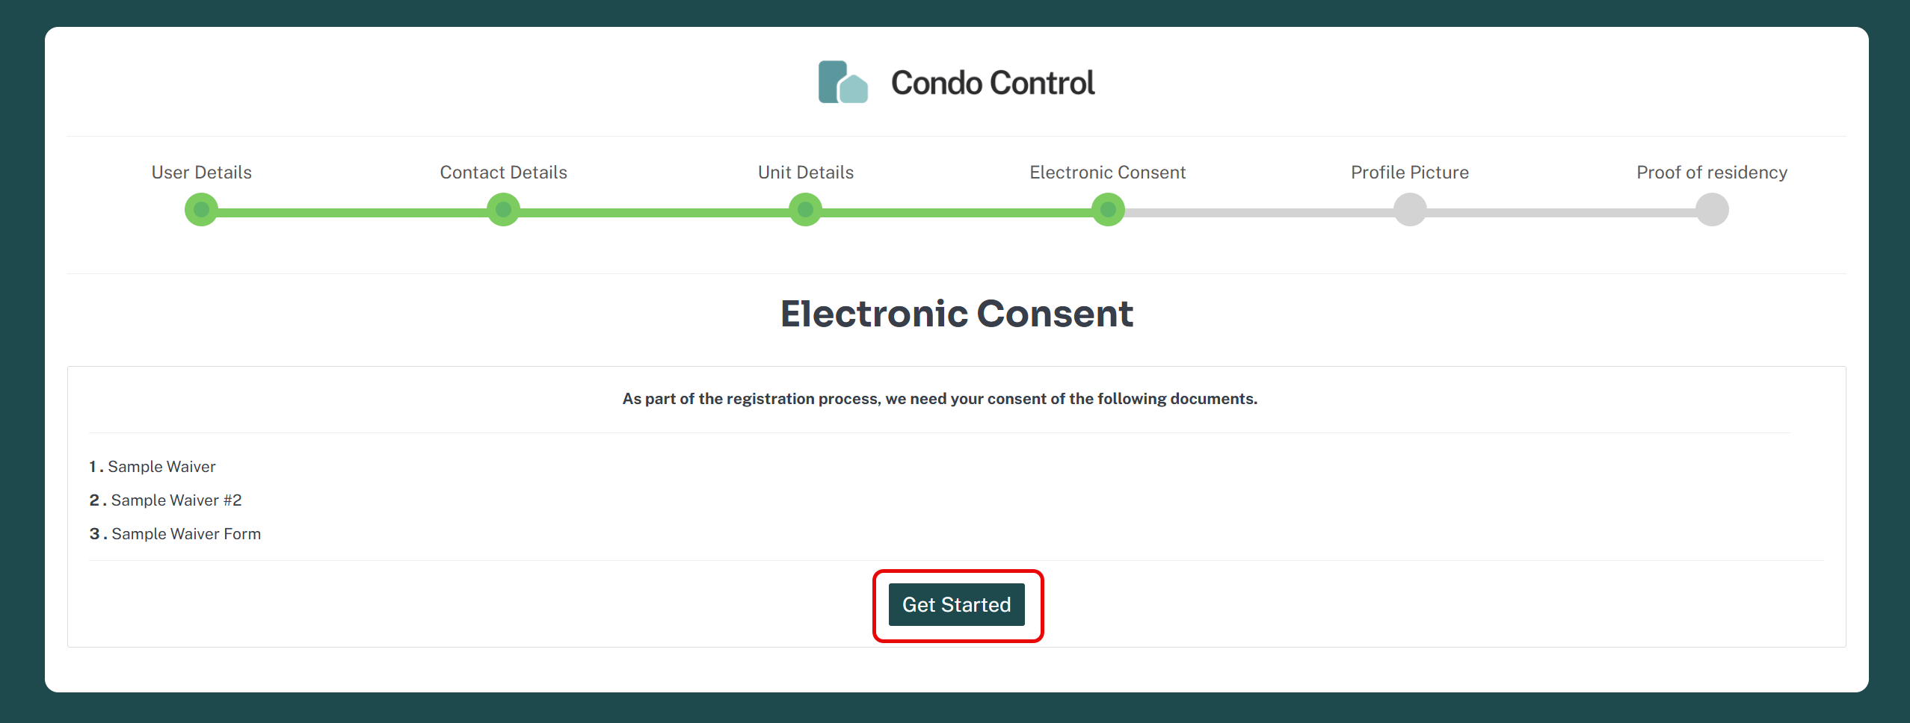Viewport: 1910px width, 723px height.
Task: Select the Proof of residency step circle
Action: 1712,210
